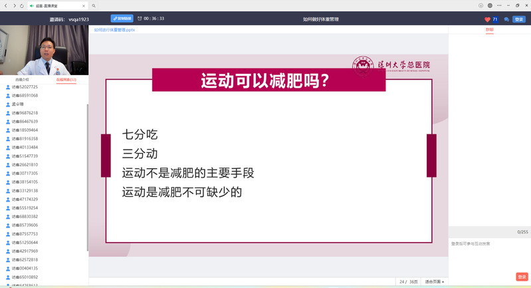Switch to 在线列表 tab
The image size is (531, 288).
66,80
